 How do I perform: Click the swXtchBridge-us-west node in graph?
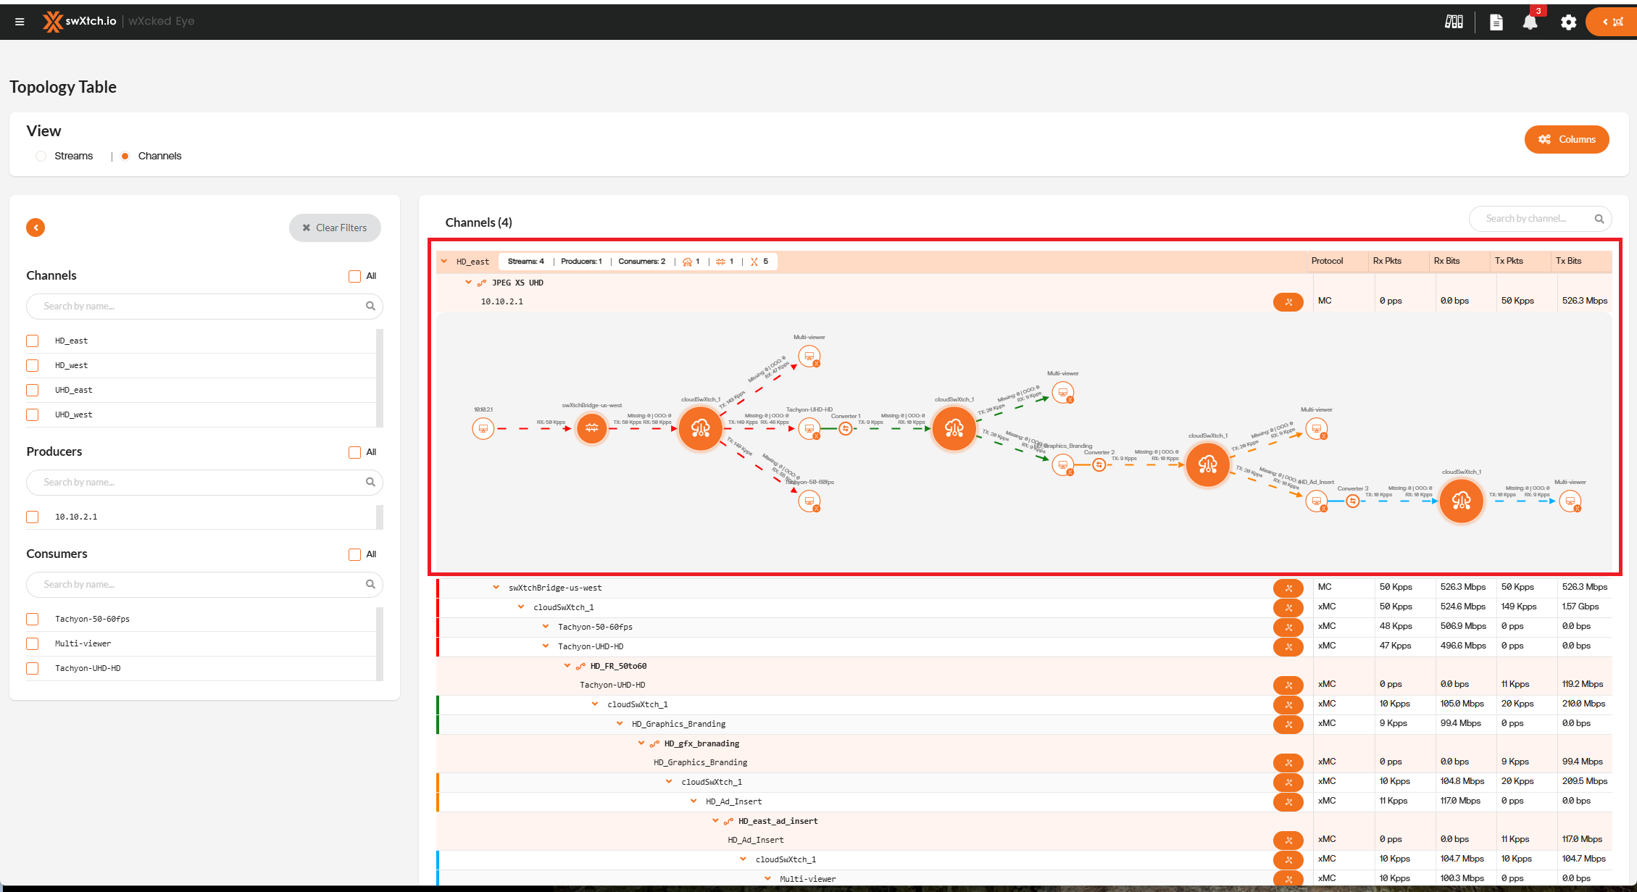tap(591, 428)
